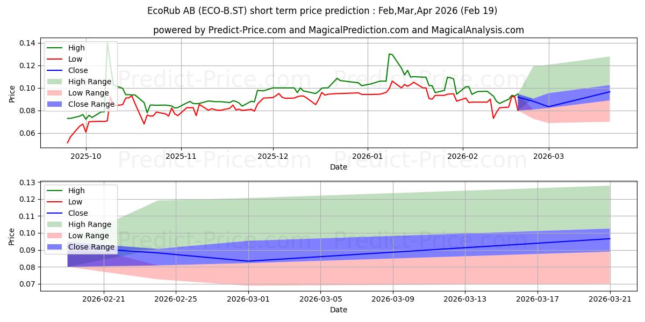Click the red Low legend line in top chart

[55, 60]
